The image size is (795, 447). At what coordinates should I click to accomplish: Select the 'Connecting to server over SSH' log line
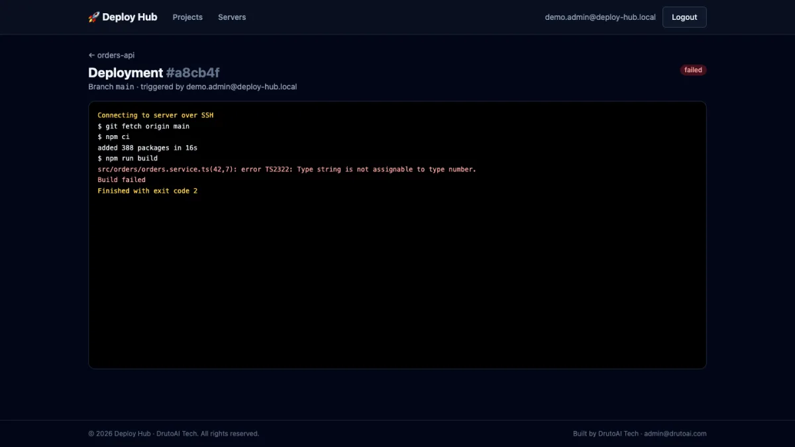point(156,115)
